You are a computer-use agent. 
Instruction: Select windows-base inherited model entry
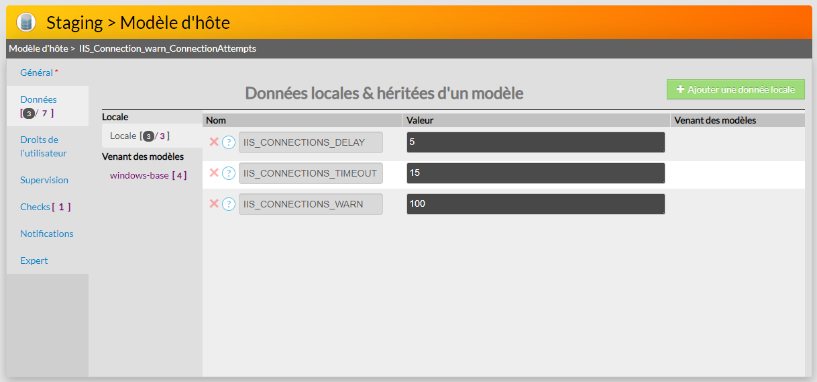tap(139, 175)
